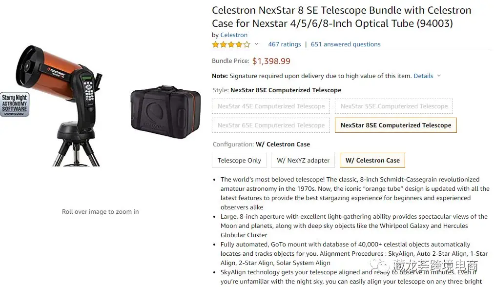This screenshot has width=494, height=287.
Task: Click the star rating icons
Action: click(x=231, y=44)
